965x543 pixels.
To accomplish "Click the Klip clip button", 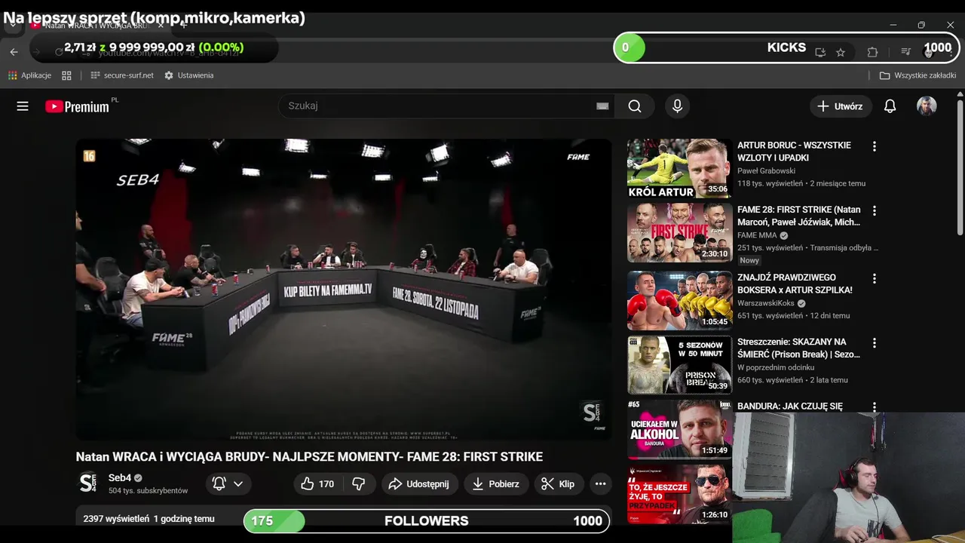I will 559,484.
